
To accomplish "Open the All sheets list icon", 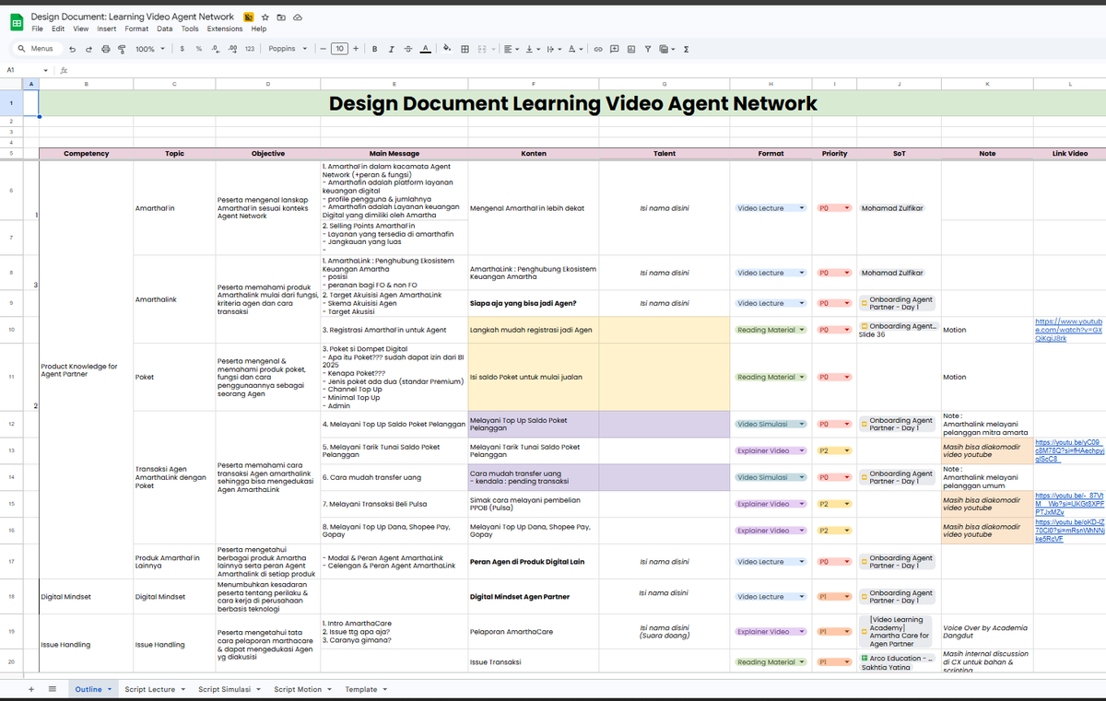I will coord(53,689).
